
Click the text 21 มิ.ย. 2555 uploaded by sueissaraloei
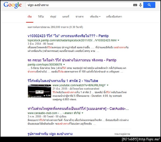(x=76, y=89)
